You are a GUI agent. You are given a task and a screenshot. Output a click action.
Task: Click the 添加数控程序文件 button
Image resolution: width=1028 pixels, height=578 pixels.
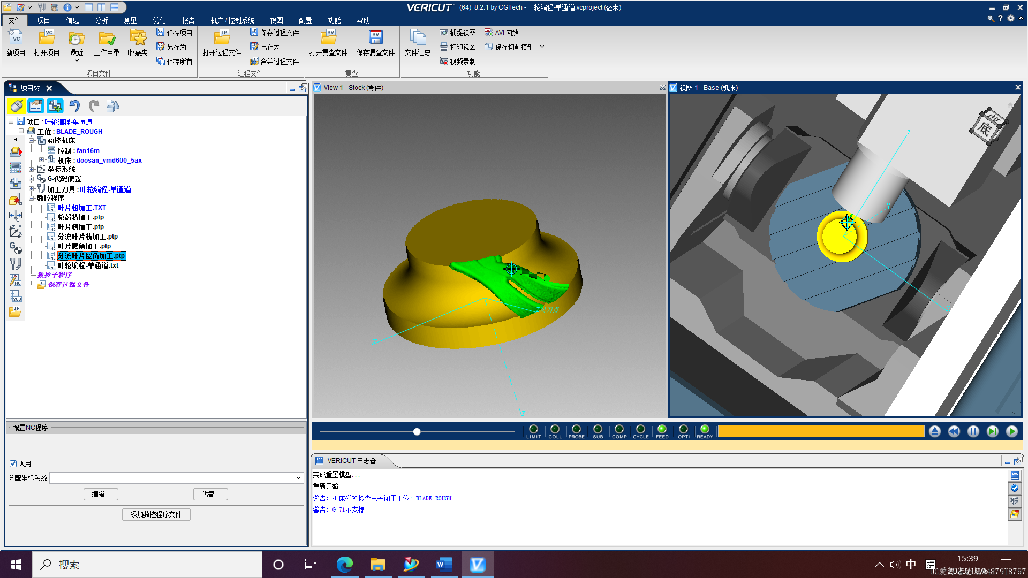pyautogui.click(x=156, y=514)
